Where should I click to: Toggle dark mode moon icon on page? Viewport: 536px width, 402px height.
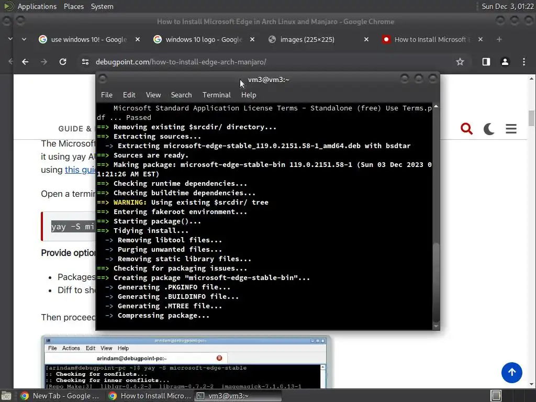[489, 129]
